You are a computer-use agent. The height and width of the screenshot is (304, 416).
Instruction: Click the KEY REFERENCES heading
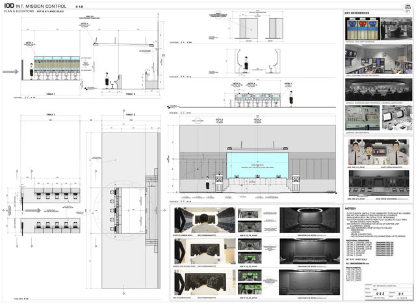click(x=357, y=13)
